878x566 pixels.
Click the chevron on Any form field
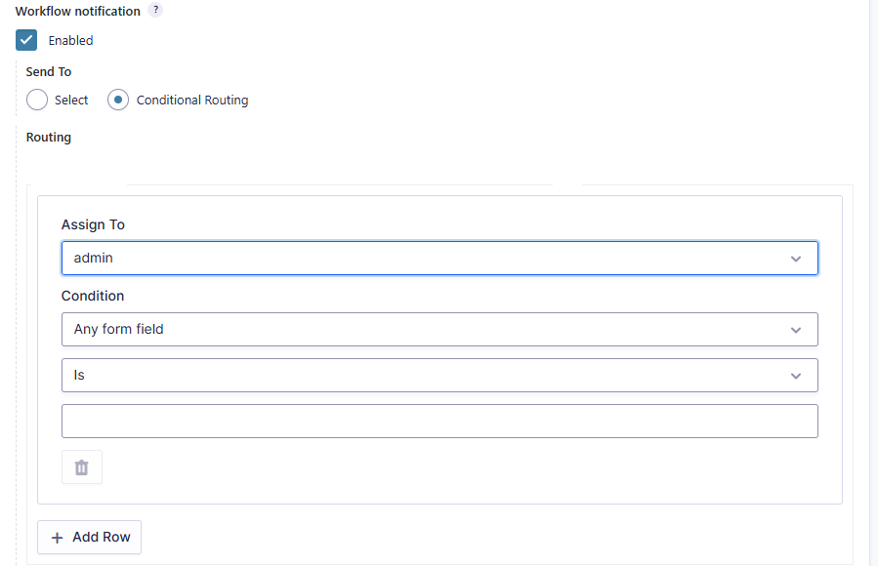[796, 330]
